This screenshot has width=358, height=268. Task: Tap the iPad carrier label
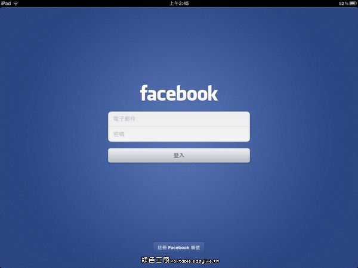pyautogui.click(x=6, y=4)
